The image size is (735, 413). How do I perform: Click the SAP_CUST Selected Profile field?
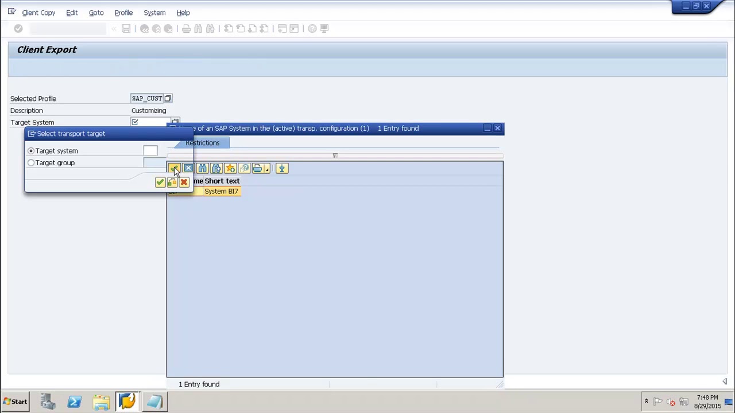pos(147,99)
